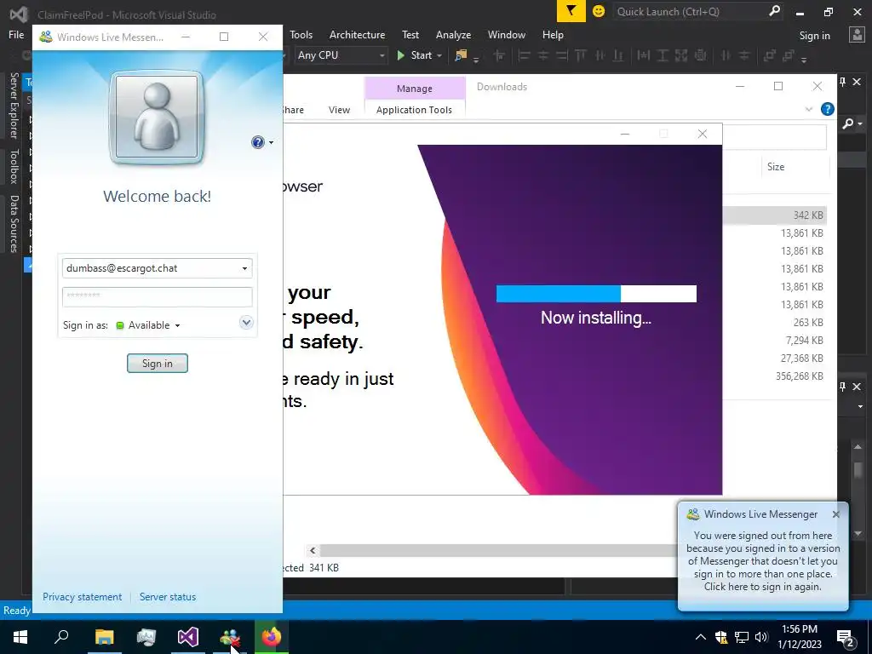Click the Align Lefts toolbar icon
The height and width of the screenshot is (654, 872).
(524, 55)
